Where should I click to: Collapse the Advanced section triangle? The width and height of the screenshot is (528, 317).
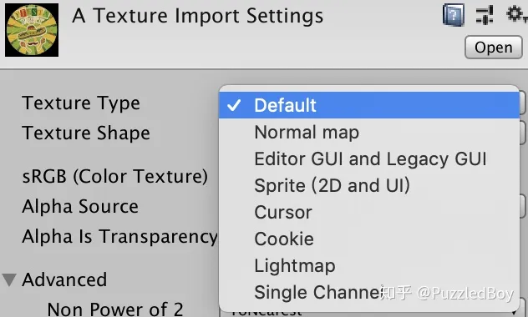point(9,279)
